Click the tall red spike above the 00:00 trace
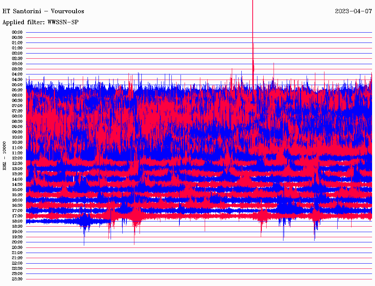The image size is (375, 286). 253,15
